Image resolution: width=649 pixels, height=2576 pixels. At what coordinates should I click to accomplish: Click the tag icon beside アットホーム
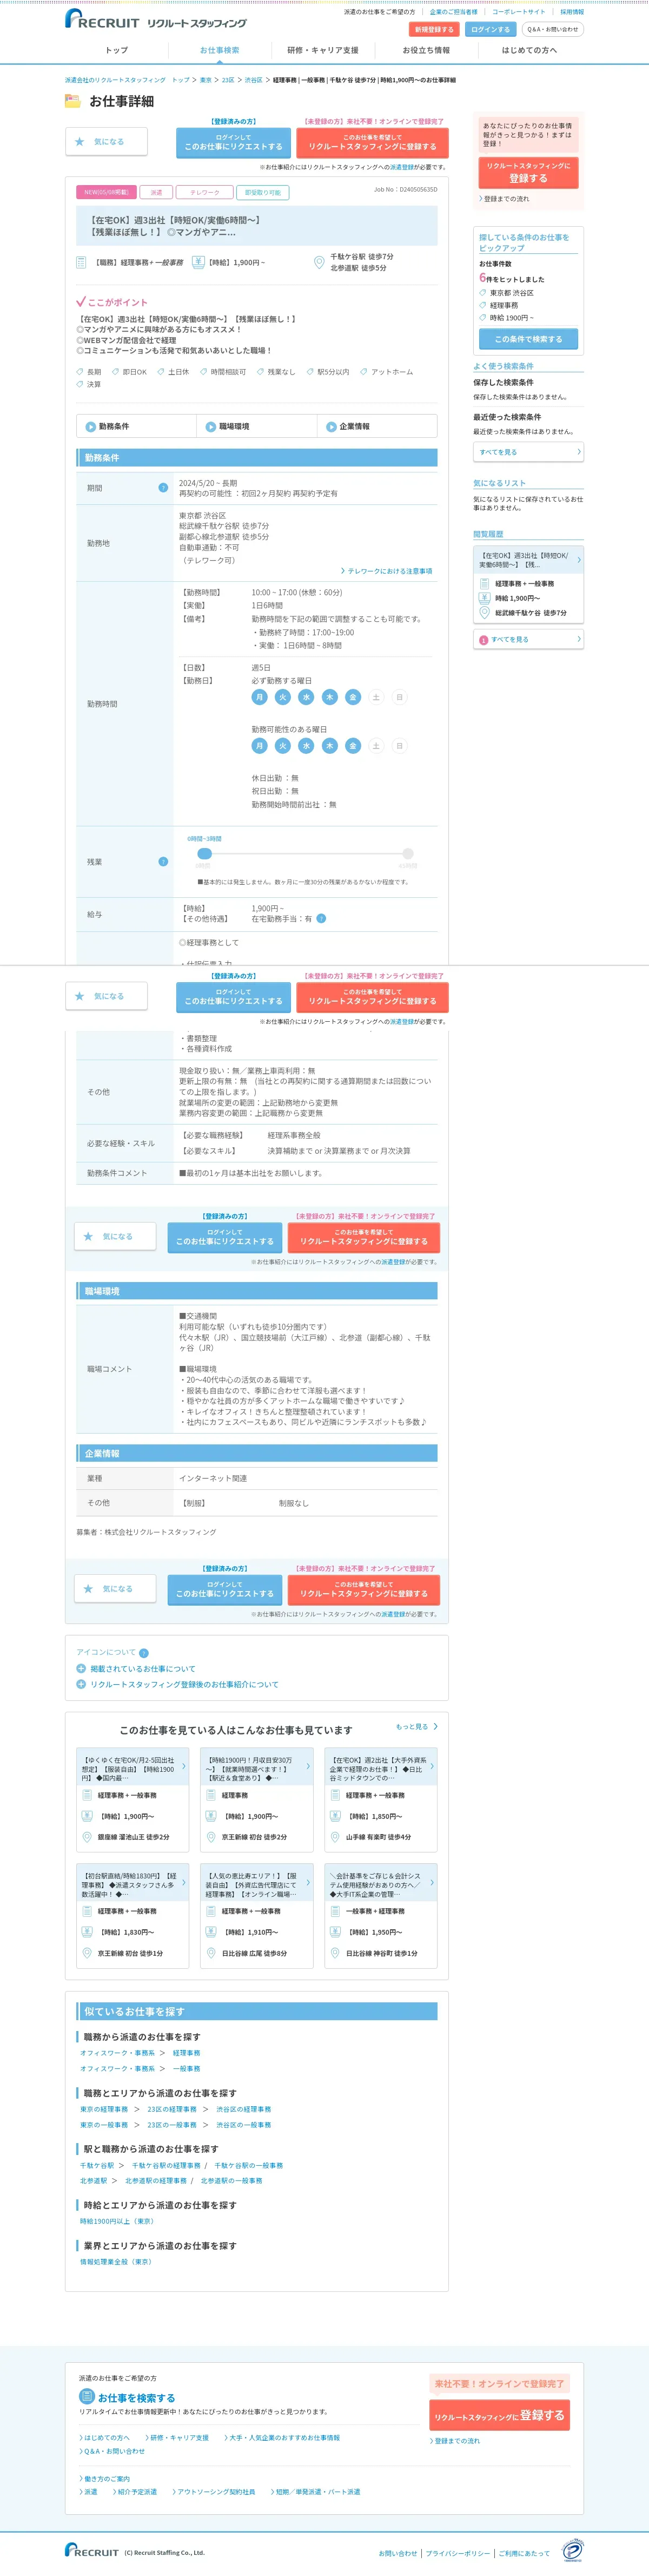pyautogui.click(x=364, y=372)
